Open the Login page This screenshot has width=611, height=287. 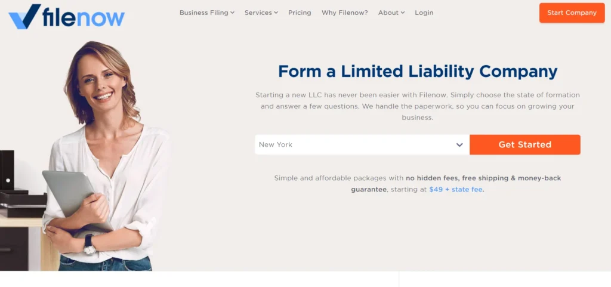point(424,13)
